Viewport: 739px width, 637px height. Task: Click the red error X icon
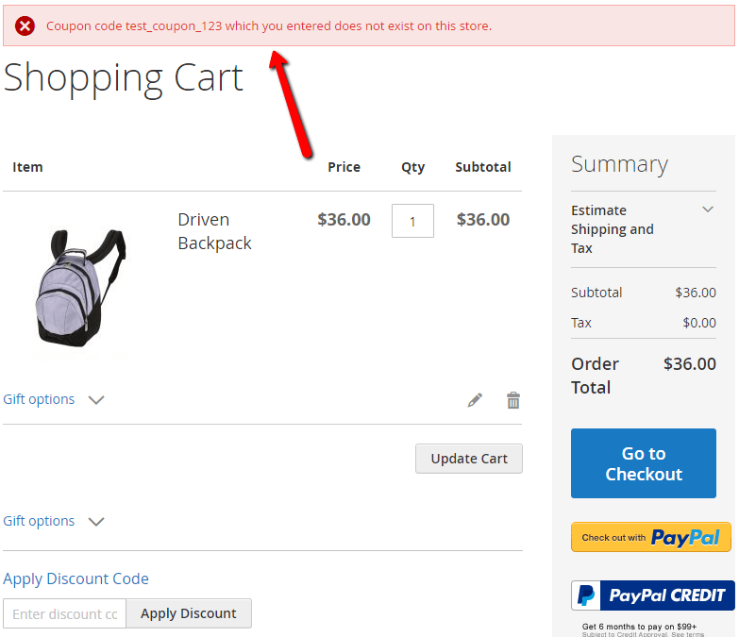(25, 25)
